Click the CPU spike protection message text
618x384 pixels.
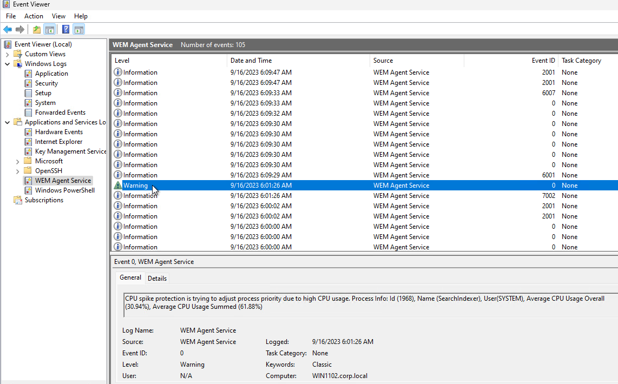pyautogui.click(x=365, y=302)
